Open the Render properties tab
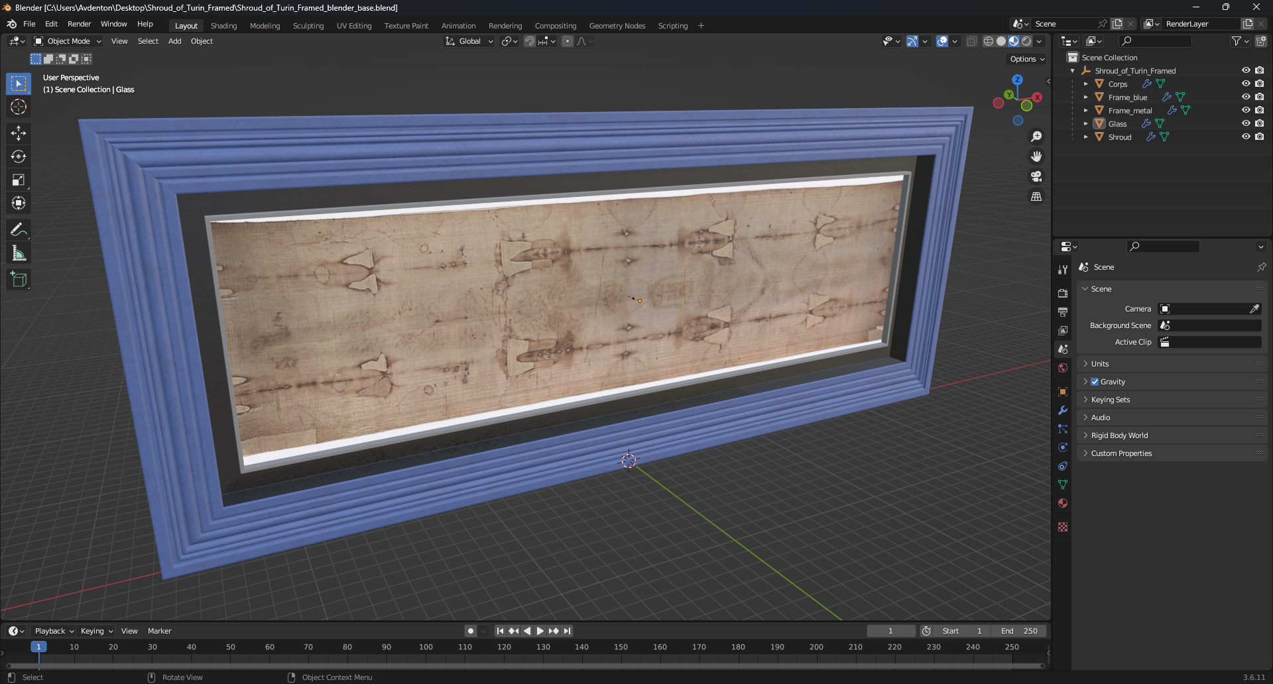 point(1063,293)
